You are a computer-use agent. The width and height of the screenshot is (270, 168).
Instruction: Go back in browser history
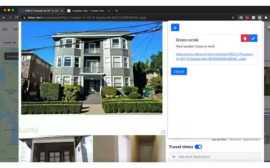coord(4,18)
